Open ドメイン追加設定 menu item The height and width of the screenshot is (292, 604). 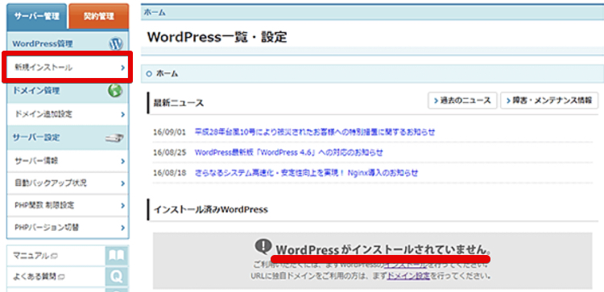click(68, 114)
